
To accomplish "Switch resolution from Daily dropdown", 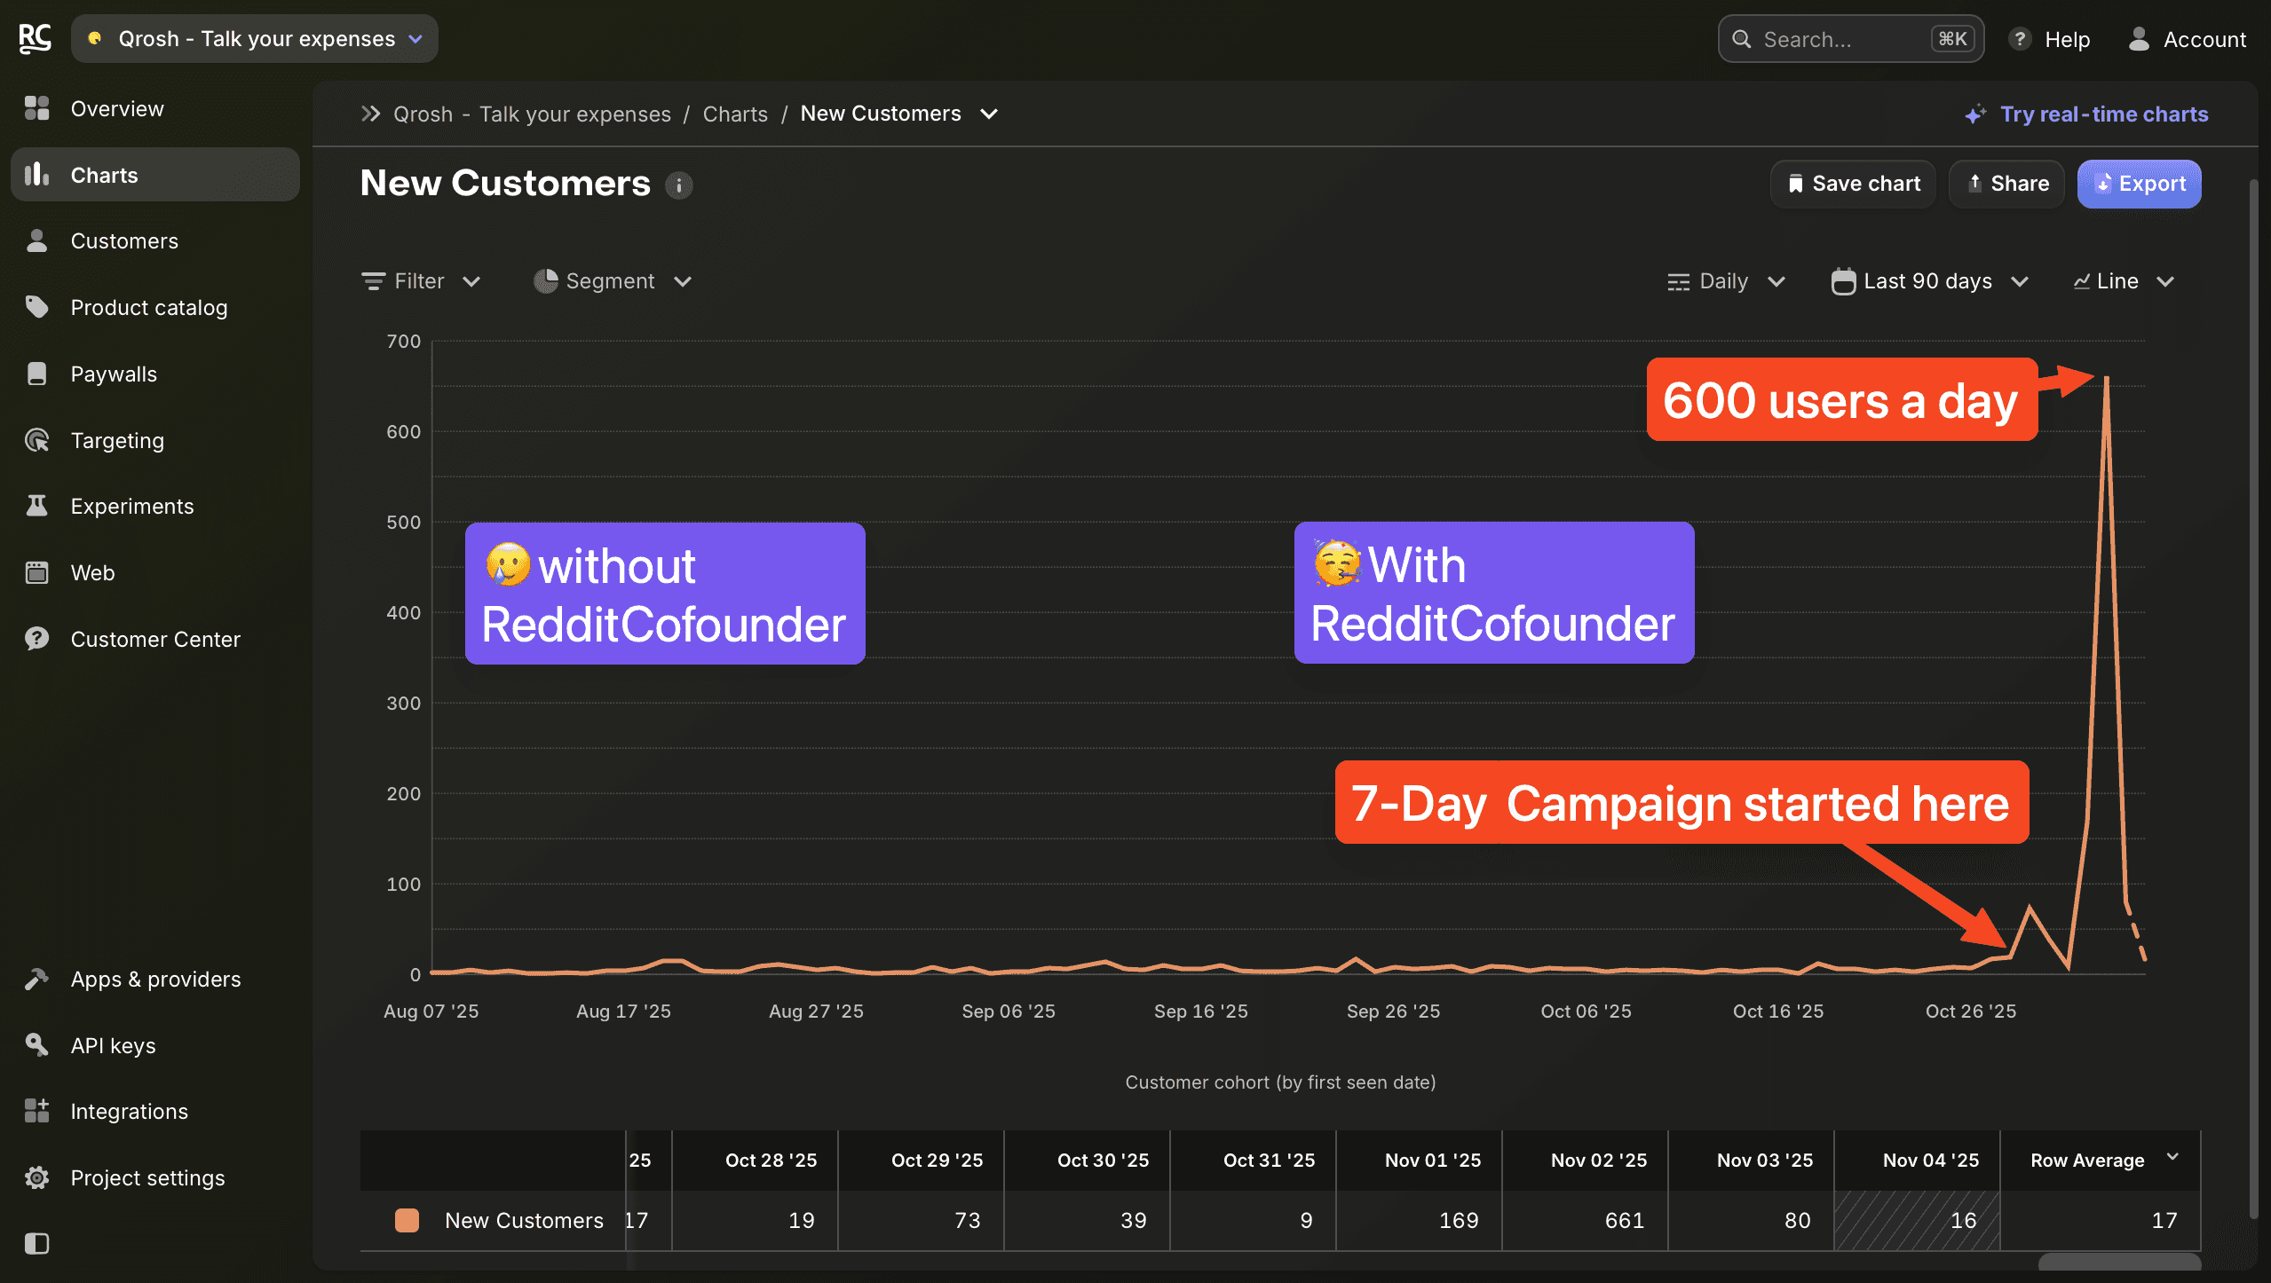I will [1726, 281].
